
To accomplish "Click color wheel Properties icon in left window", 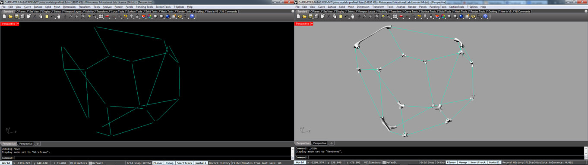I will (149, 16).
